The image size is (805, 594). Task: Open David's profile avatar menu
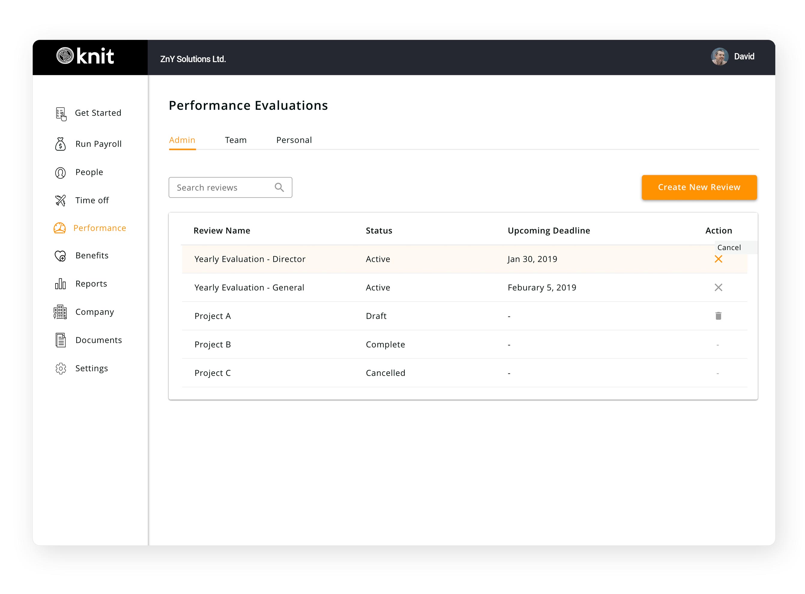coord(720,56)
